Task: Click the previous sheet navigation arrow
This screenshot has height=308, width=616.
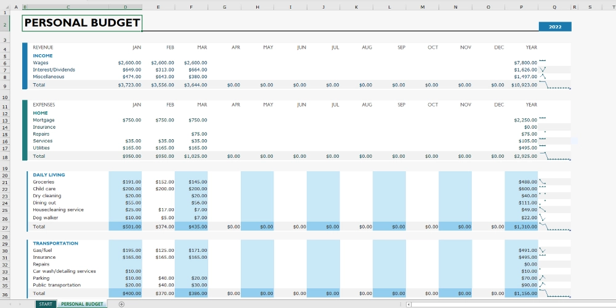Action: (11, 304)
